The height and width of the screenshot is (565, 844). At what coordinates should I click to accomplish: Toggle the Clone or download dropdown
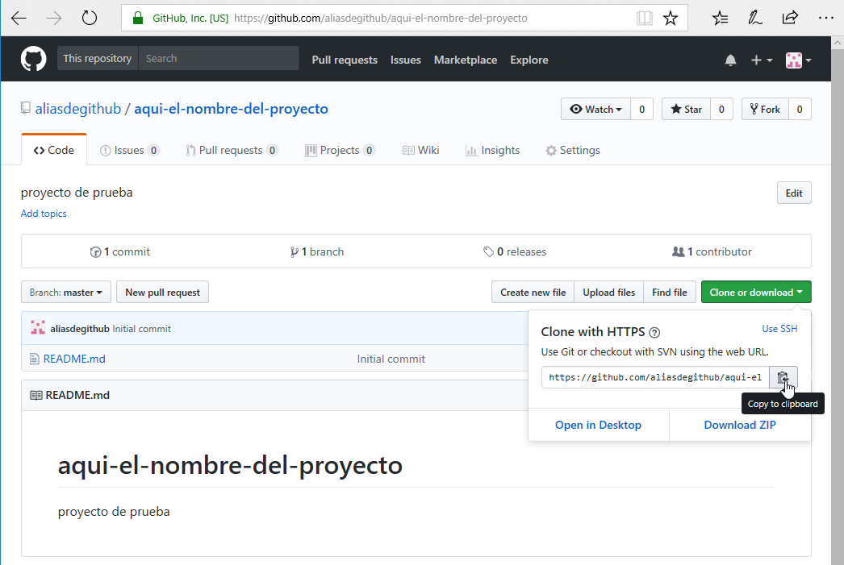[x=756, y=293]
